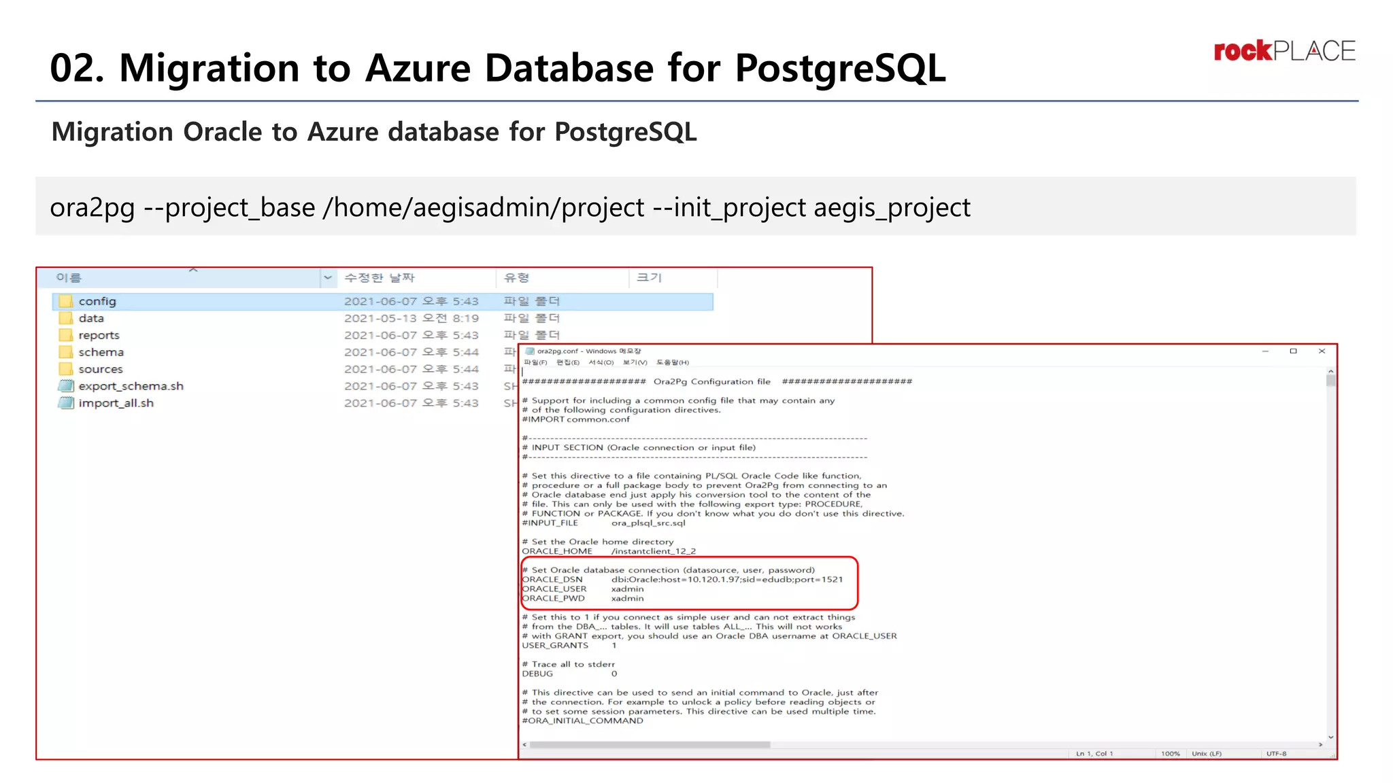Click the UTF-8 encoding status entry
The width and height of the screenshot is (1393, 783).
pyautogui.click(x=1277, y=754)
